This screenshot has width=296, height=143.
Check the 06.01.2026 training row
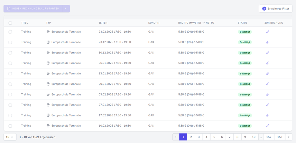pos(10,63)
